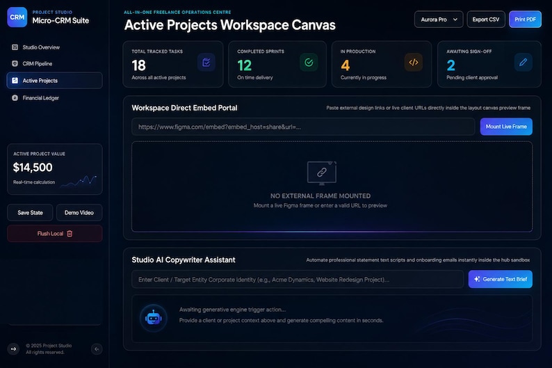This screenshot has height=368, width=552.
Task: Click the 2 awaiting sign-off value
Action: pyautogui.click(x=450, y=65)
